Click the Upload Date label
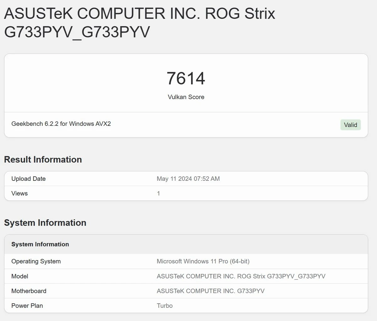This screenshot has height=321, width=377. (x=29, y=179)
